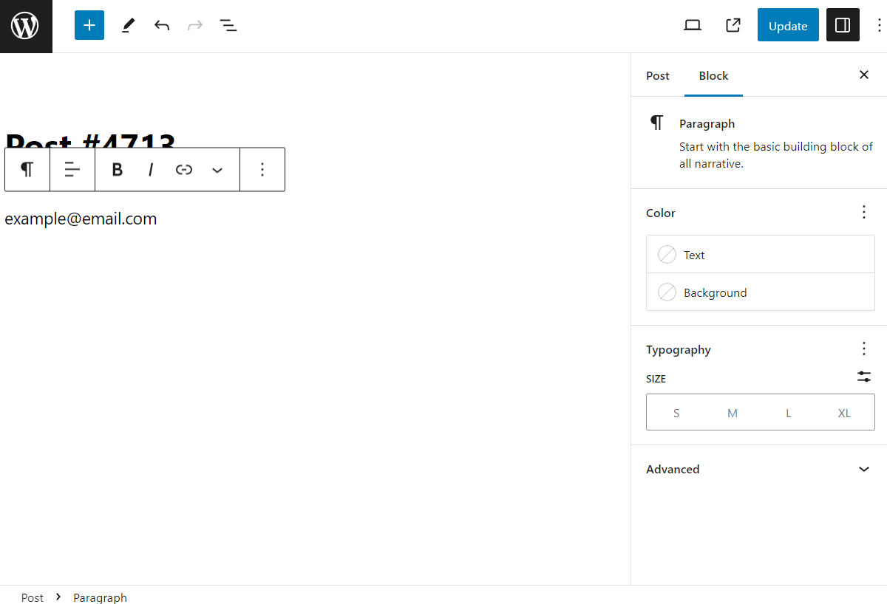This screenshot has height=604, width=887.
Task: Open text alignment options
Action: [72, 169]
